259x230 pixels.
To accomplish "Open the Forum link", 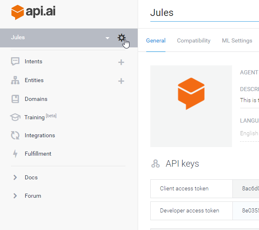I will pos(33,196).
